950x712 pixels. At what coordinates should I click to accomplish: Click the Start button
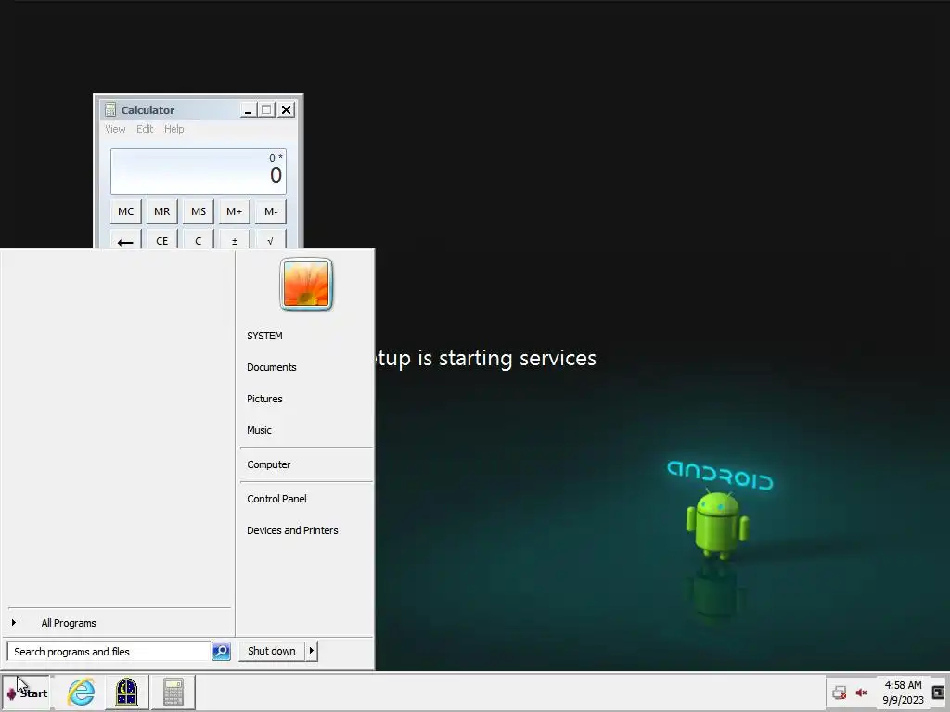click(26, 693)
